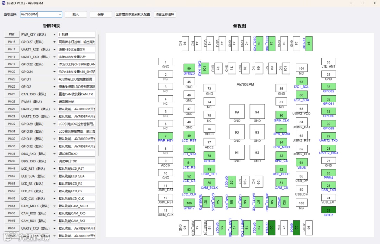Expand the UART1_RXD function dropdown

point(54,49)
